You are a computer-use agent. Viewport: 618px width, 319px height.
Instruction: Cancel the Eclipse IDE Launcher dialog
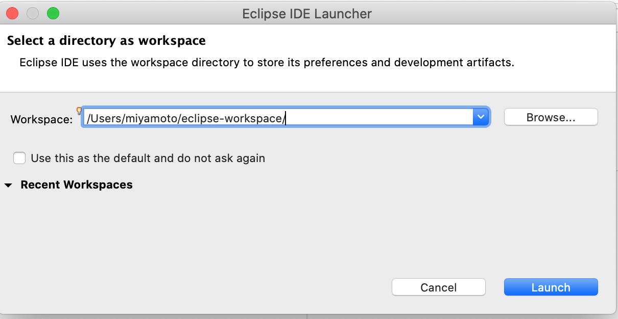pos(438,287)
